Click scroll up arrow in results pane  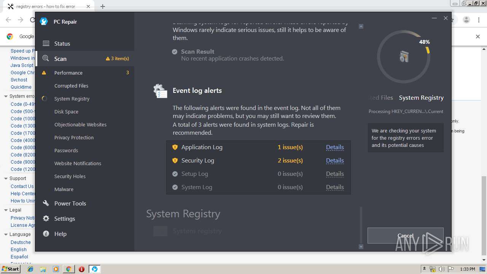pyautogui.click(x=361, y=26)
